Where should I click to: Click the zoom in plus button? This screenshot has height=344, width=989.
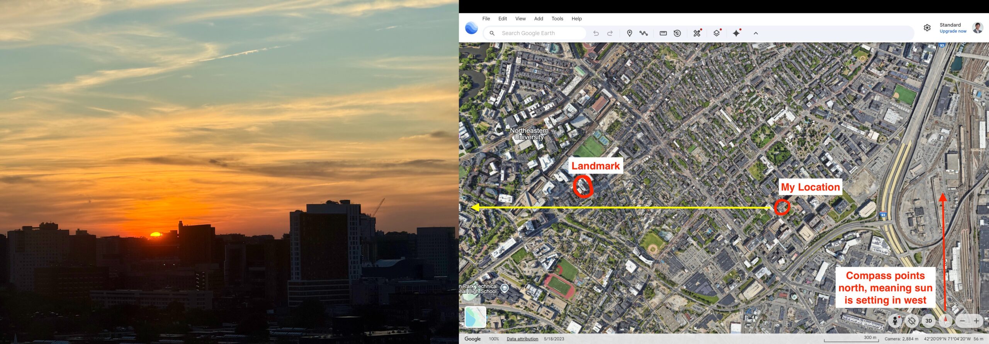pyautogui.click(x=976, y=321)
